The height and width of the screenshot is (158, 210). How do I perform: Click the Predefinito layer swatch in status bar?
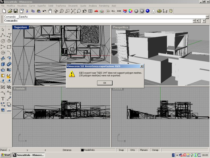coord(82,150)
